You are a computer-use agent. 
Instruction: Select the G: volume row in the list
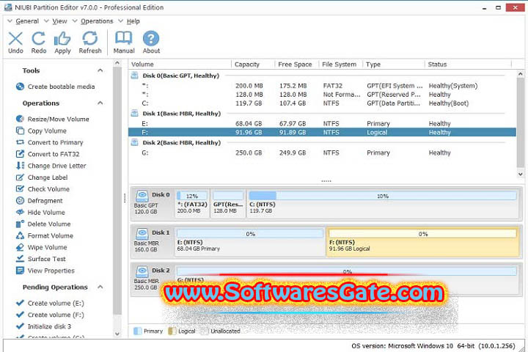pyautogui.click(x=322, y=153)
